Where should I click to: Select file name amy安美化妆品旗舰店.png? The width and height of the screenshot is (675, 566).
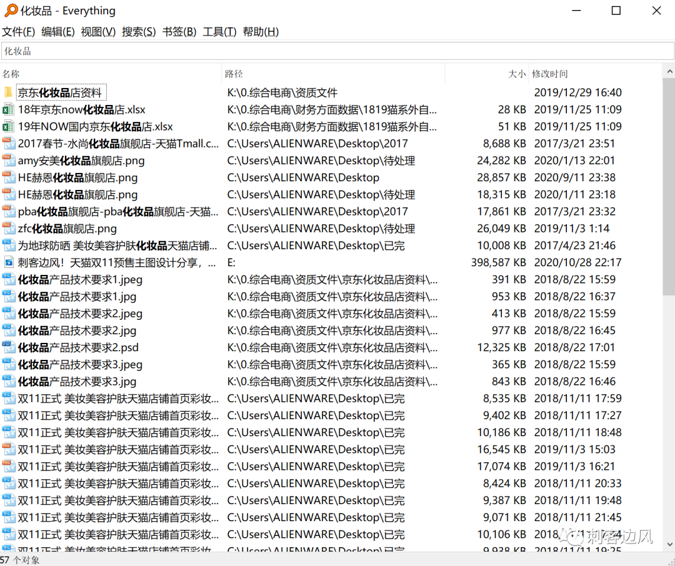click(81, 161)
